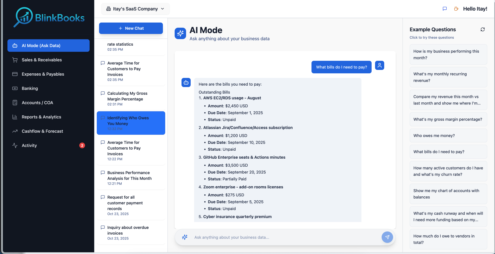This screenshot has height=254, width=495.
Task: Click the Cashflow & Forecast trend icon
Action: tap(15, 131)
